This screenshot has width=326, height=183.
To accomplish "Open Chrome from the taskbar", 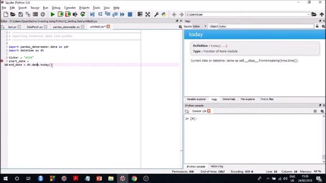I will pyautogui.click(x=134, y=178).
